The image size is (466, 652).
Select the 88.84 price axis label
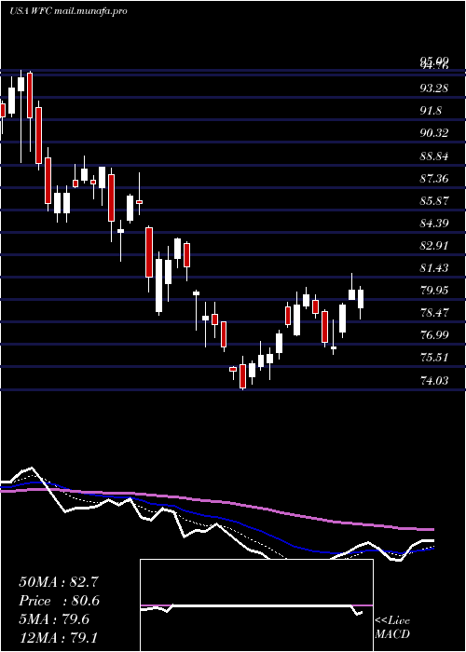[434, 156]
